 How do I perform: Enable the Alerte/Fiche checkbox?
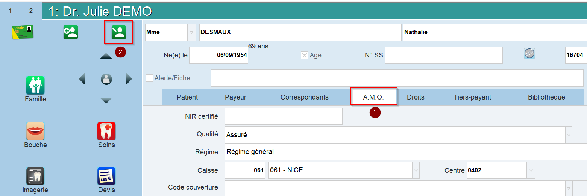coord(149,78)
